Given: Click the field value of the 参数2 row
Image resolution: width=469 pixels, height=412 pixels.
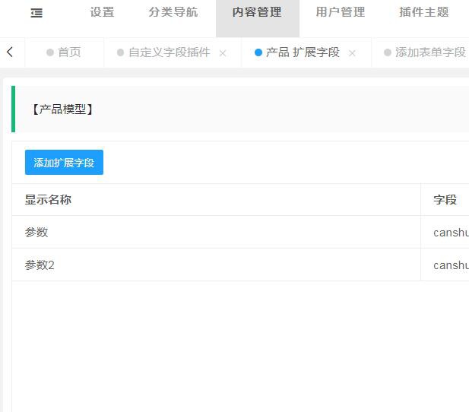Looking at the screenshot, I should pos(450,265).
